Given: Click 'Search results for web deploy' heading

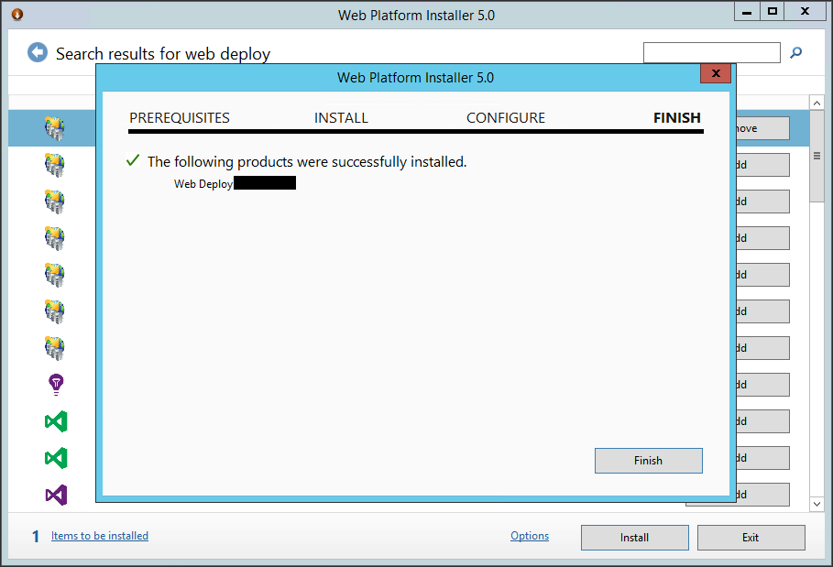Looking at the screenshot, I should click(163, 54).
